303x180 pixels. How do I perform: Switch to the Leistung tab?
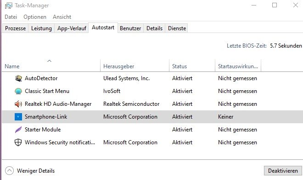(41, 28)
